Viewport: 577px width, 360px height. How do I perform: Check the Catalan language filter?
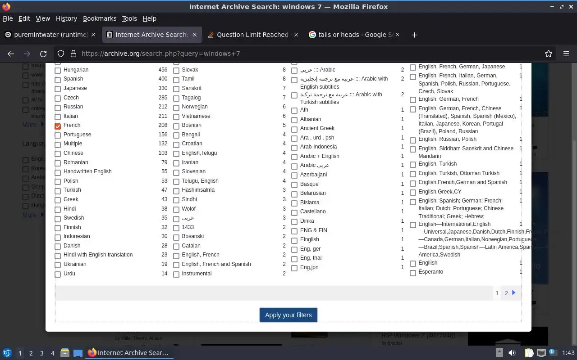pyautogui.click(x=176, y=247)
